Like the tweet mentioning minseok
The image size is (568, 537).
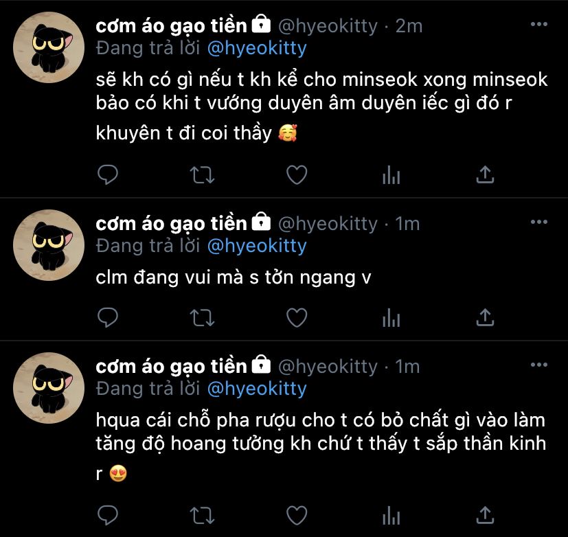click(296, 175)
